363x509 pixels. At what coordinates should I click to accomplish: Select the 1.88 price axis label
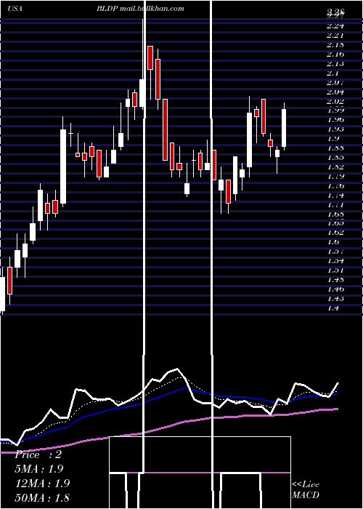point(335,148)
